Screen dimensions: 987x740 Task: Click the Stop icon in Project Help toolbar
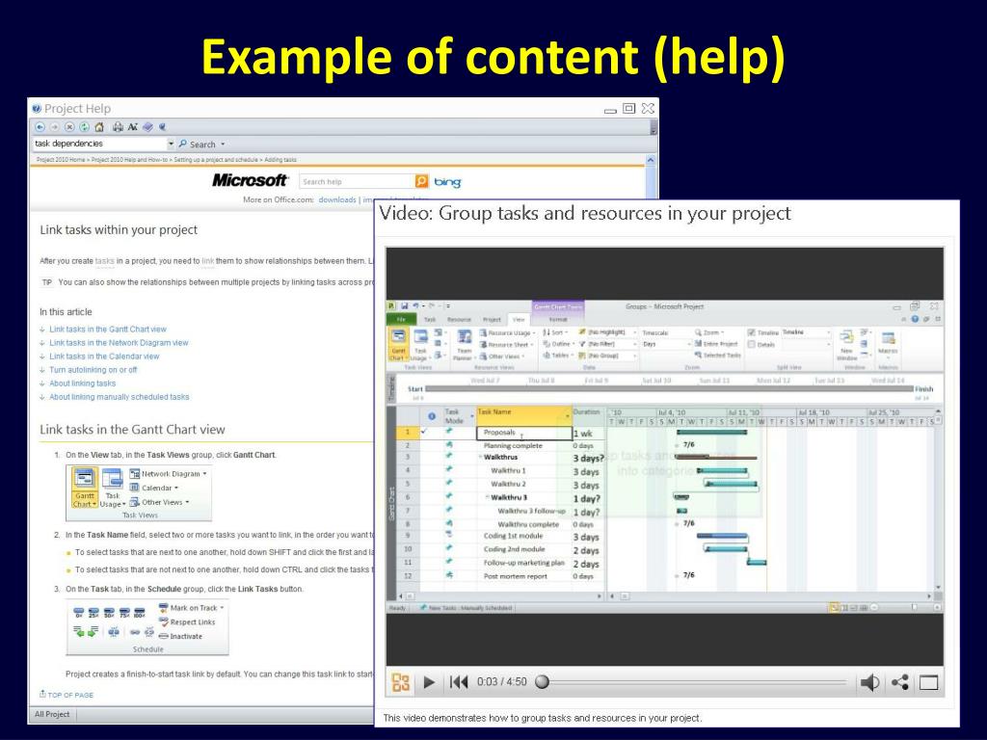coord(69,127)
